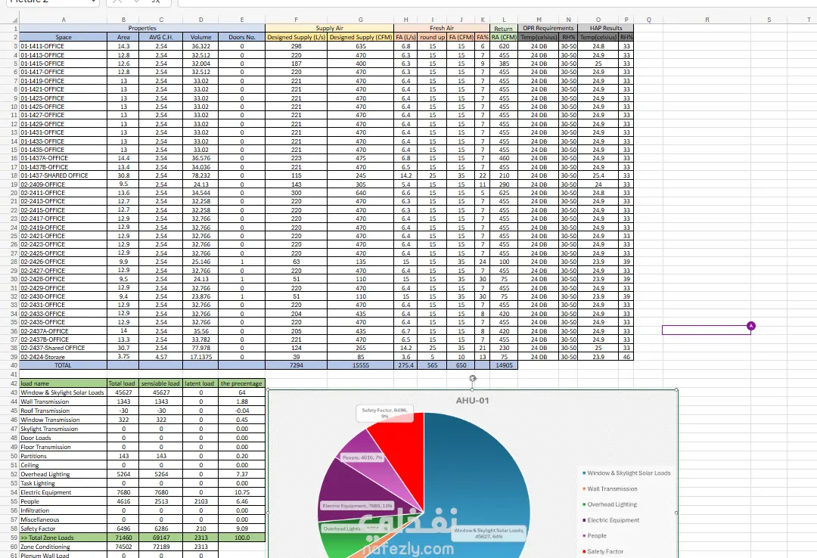Click the purple collaborator marker labeled A

coord(751,326)
